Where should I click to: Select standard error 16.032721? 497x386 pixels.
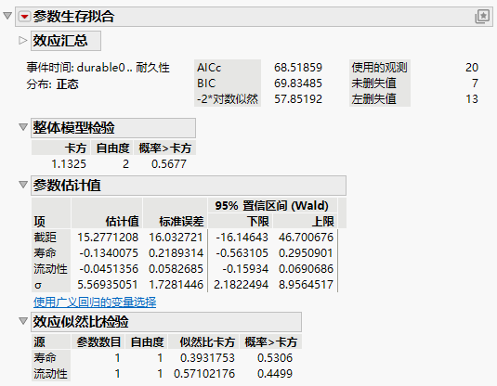176,238
